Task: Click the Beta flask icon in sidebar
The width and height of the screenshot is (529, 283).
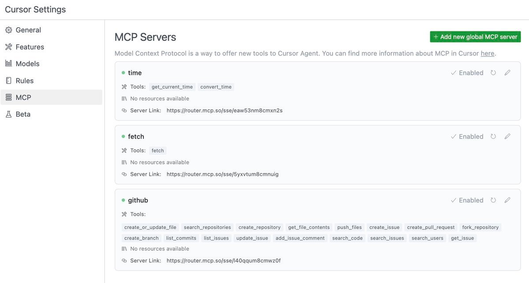Action: point(8,114)
